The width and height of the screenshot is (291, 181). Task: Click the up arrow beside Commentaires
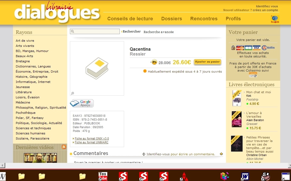221,154
